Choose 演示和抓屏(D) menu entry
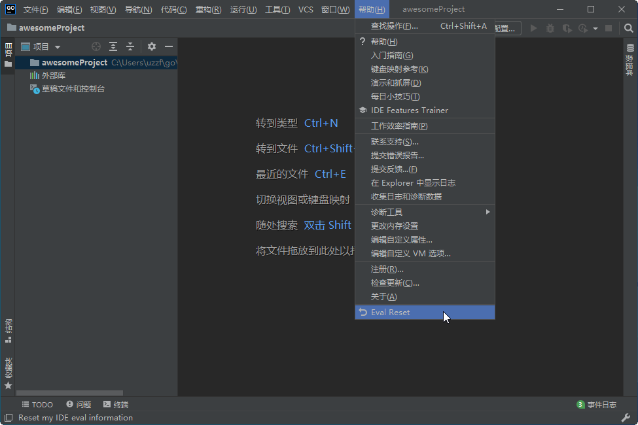This screenshot has height=425, width=638. (425, 83)
